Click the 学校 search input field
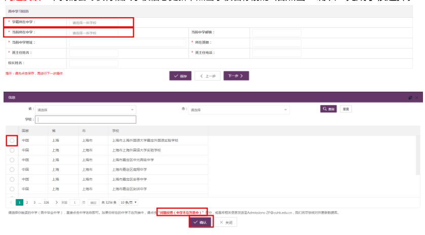425x235 pixels. coord(86,120)
